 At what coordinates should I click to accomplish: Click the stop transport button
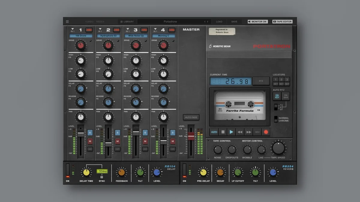point(223,132)
